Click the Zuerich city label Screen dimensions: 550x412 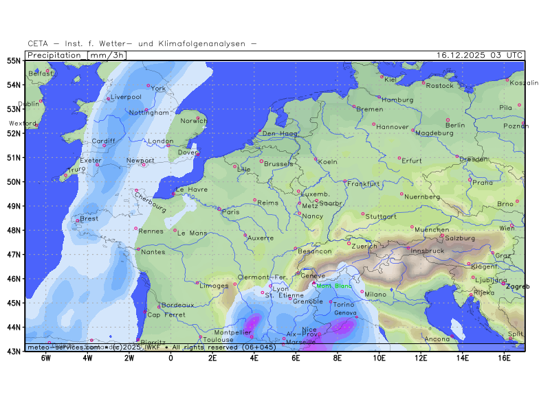[x=364, y=245]
